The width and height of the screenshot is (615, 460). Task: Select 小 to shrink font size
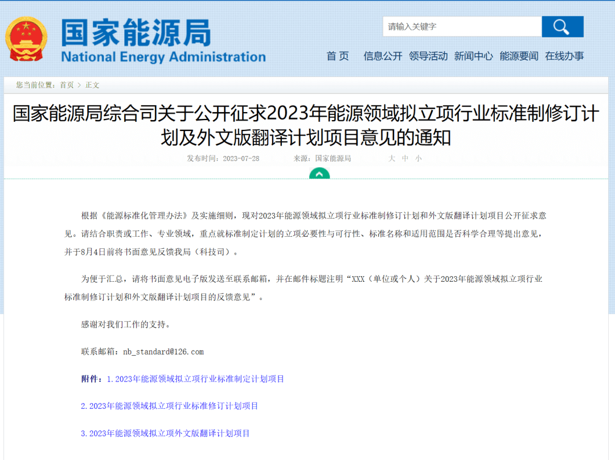(419, 158)
